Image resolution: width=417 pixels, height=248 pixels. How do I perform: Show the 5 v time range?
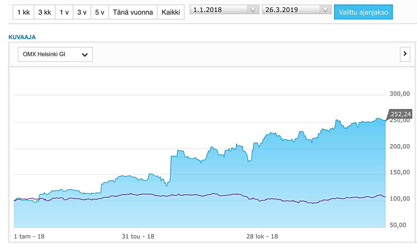(100, 12)
